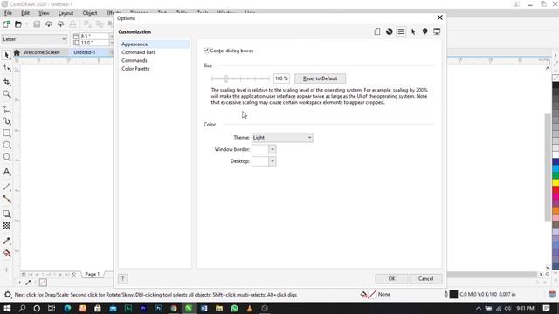
Task: Click the New document toolbar icon
Action: click(6, 24)
